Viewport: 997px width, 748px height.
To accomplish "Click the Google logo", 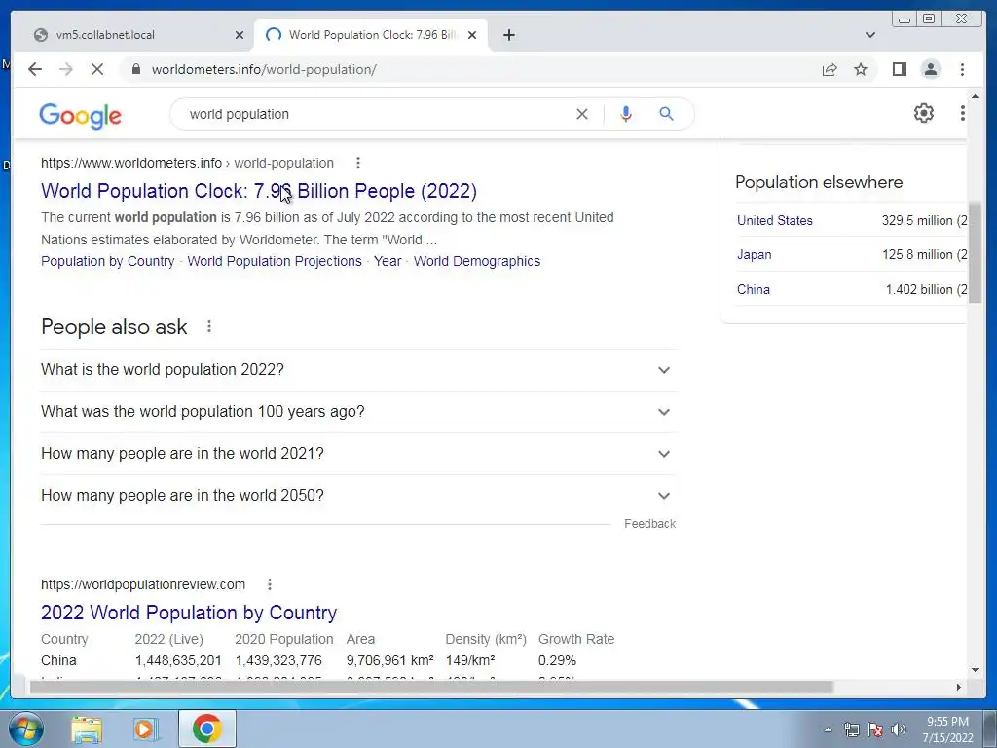I will (80, 116).
